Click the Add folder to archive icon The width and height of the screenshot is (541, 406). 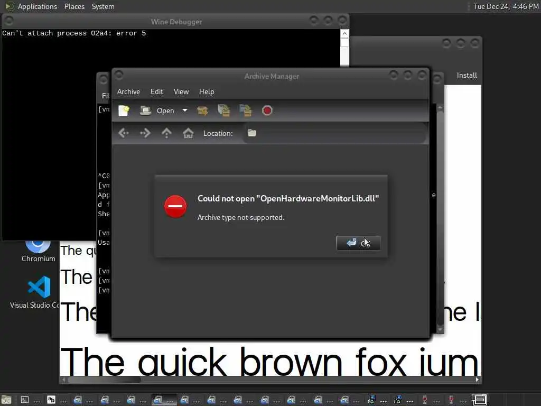point(246,110)
